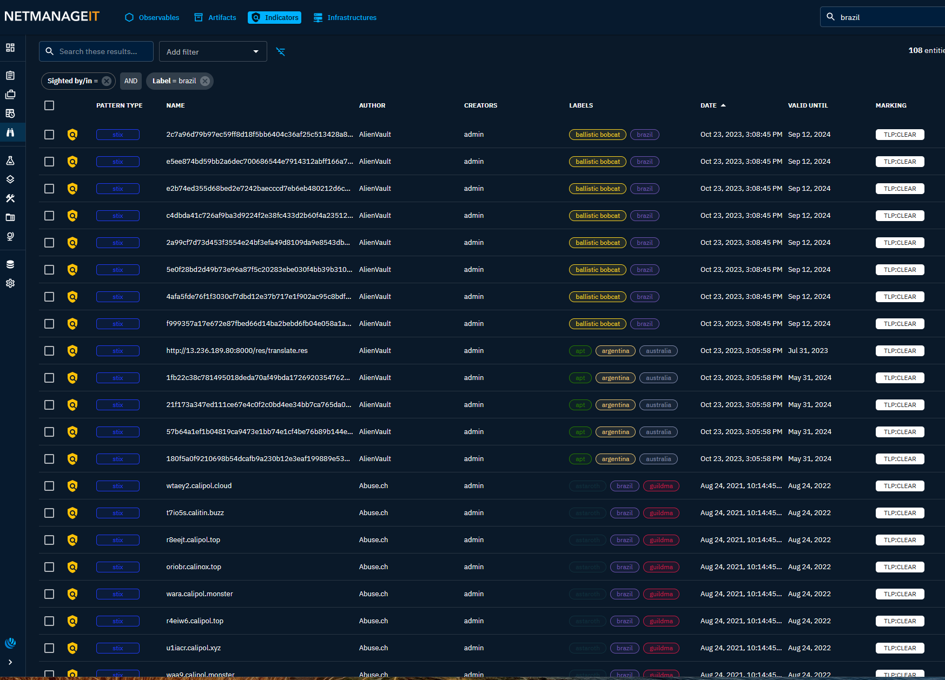Expand the sidebar with bottom chevron

tap(10, 662)
